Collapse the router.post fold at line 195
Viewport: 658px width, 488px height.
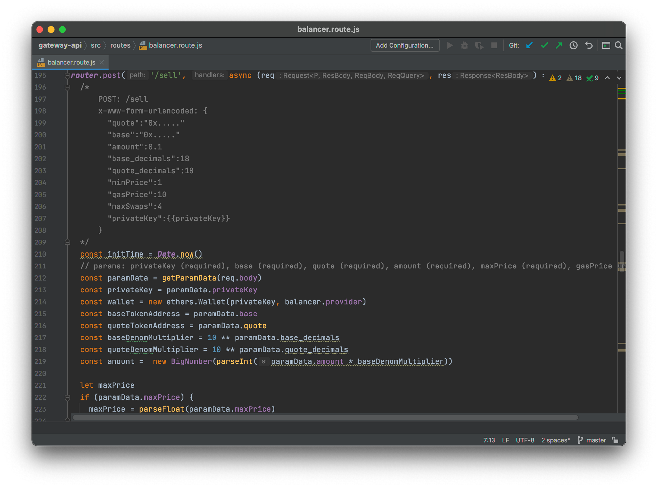point(67,76)
